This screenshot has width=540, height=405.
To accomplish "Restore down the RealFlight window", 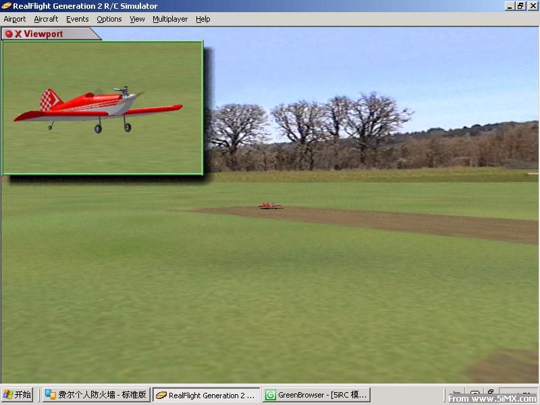I will (520, 6).
